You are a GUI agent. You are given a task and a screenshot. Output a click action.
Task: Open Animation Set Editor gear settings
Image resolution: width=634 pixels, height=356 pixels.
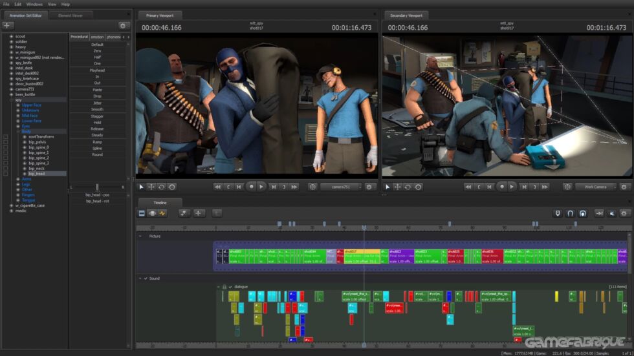click(x=123, y=25)
